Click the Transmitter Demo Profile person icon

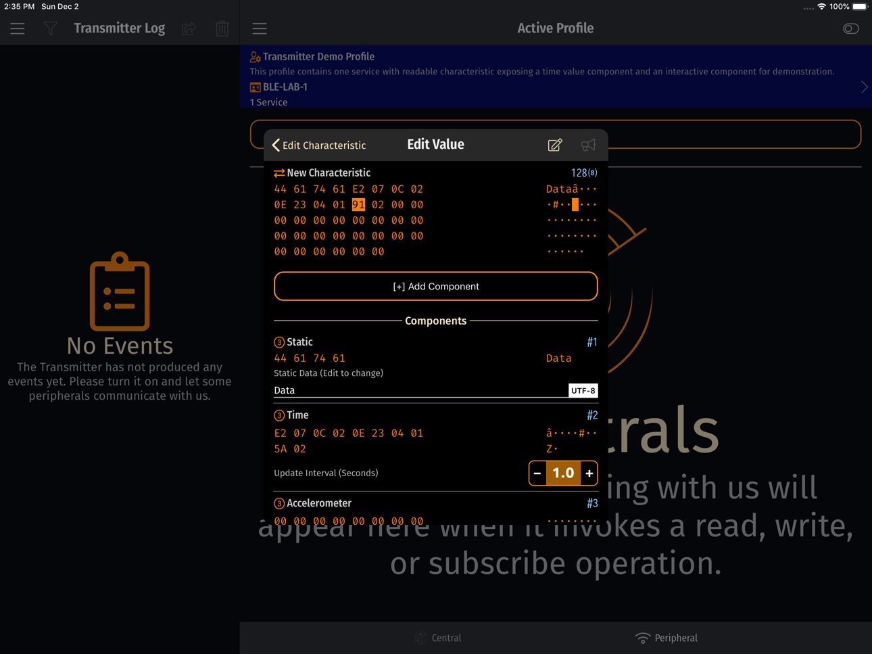[255, 57]
